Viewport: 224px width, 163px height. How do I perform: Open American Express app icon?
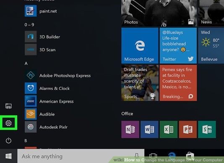coord(31,101)
